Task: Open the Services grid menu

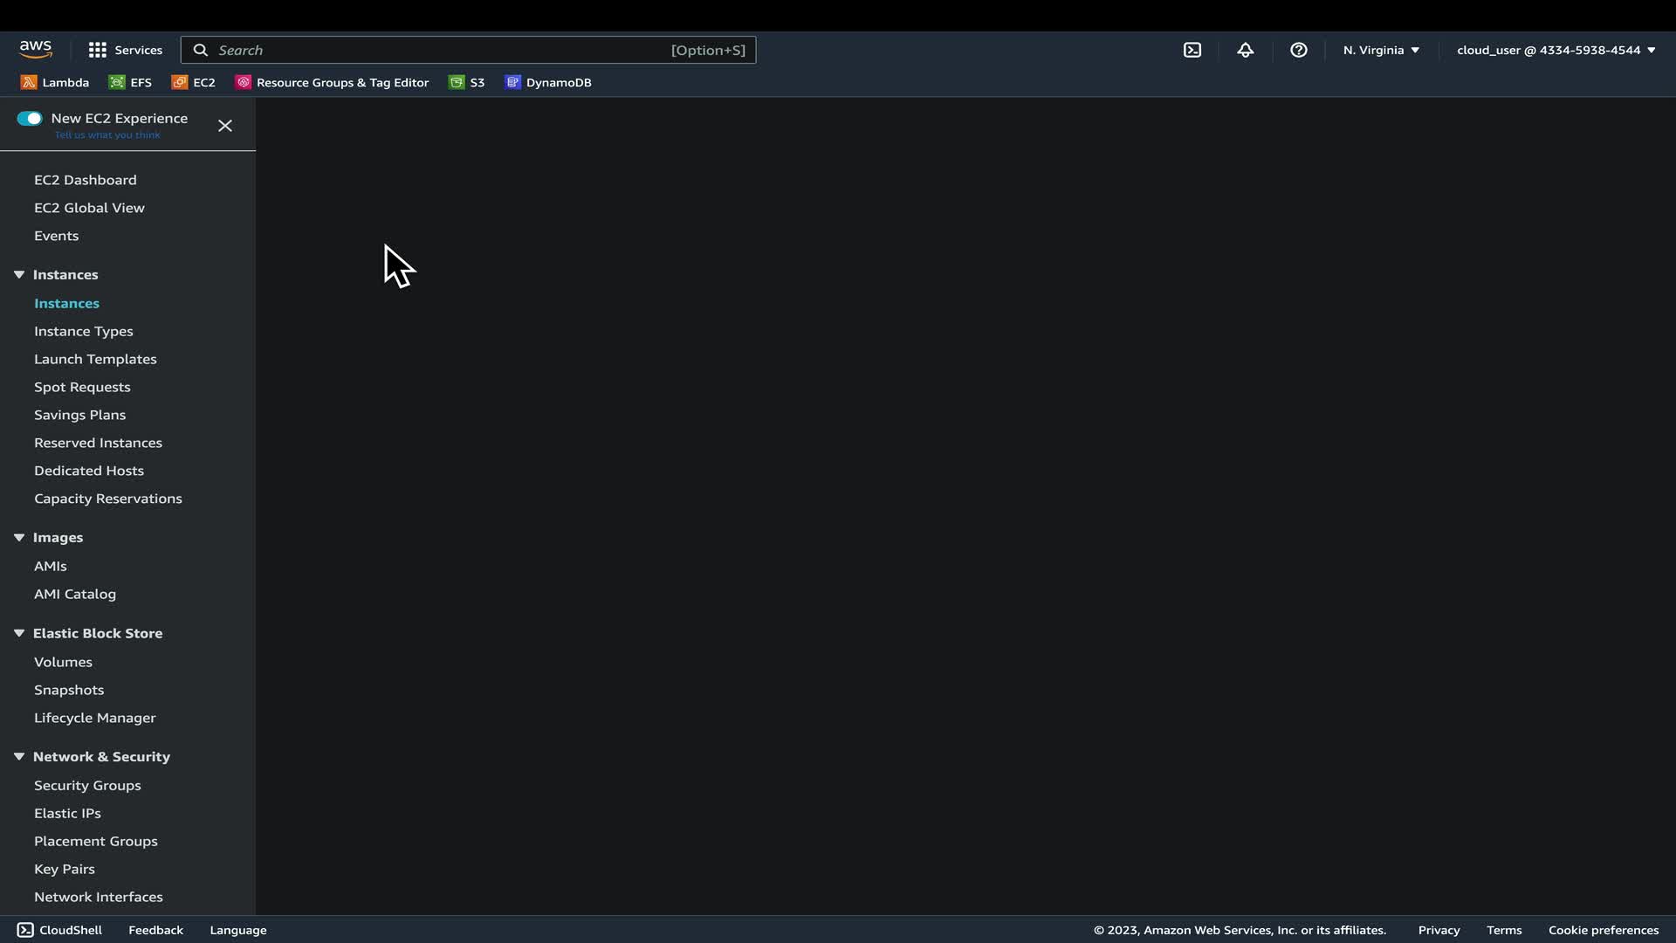Action: point(125,50)
